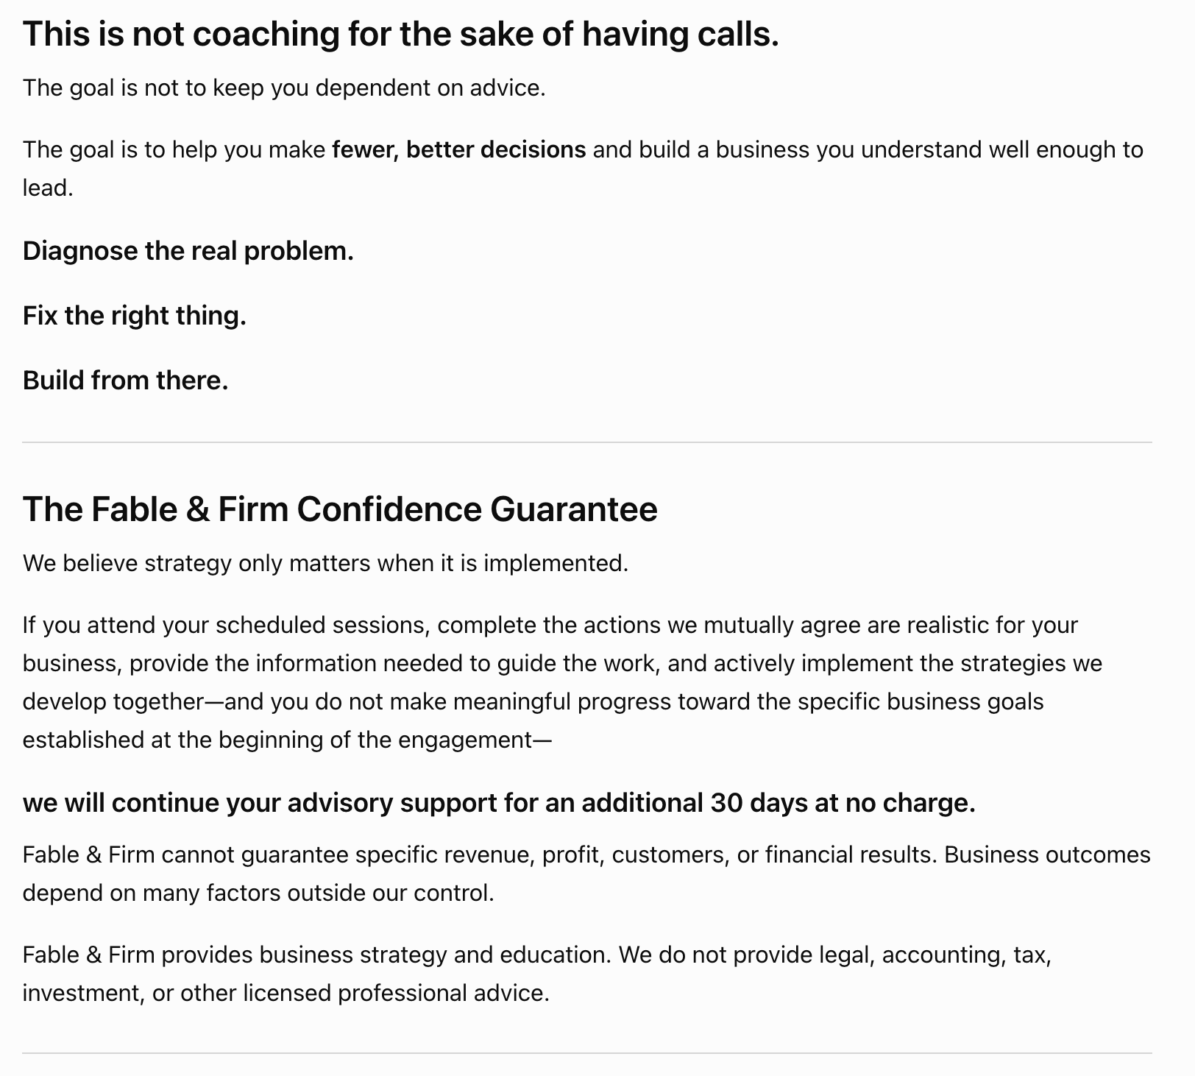Image resolution: width=1195 pixels, height=1076 pixels.
Task: Click the word 'lead.' ending the second paragraph
Action: click(49, 188)
